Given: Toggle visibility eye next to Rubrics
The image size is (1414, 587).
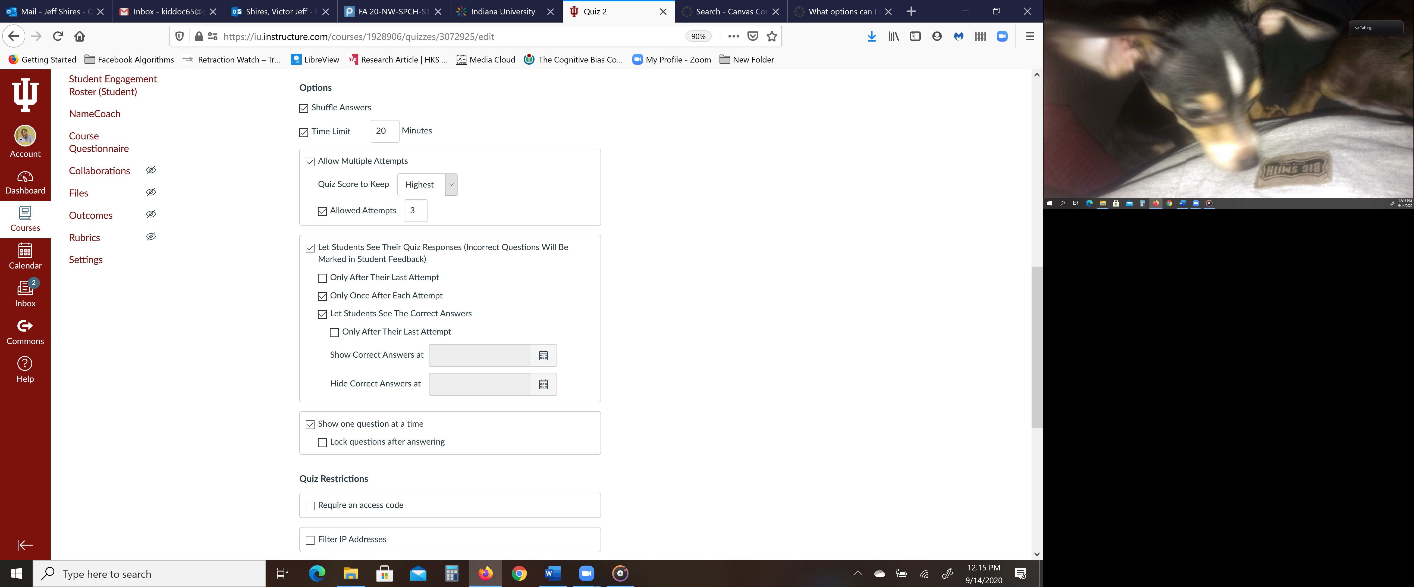Looking at the screenshot, I should pos(151,237).
